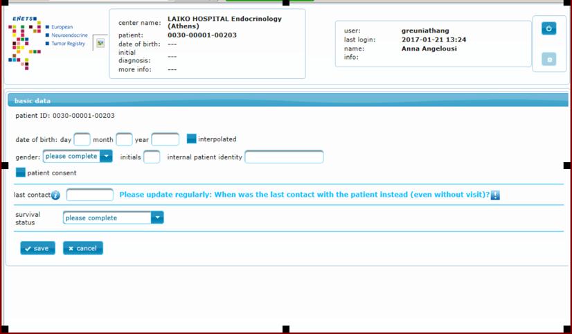Click the patient ID 0030-00001-00203 text
This screenshot has height=334, width=572.
[x=65, y=116]
